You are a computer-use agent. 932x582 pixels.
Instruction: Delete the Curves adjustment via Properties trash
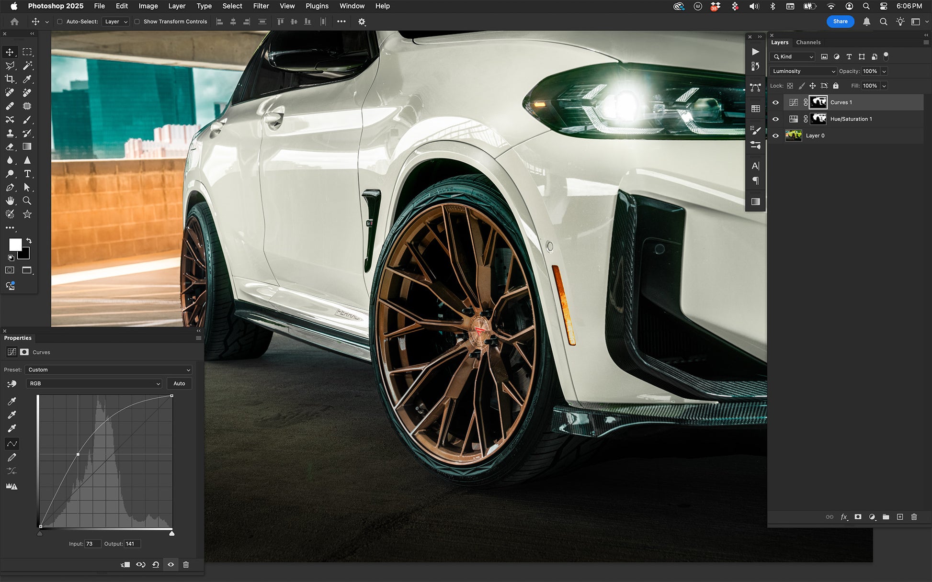click(x=186, y=565)
